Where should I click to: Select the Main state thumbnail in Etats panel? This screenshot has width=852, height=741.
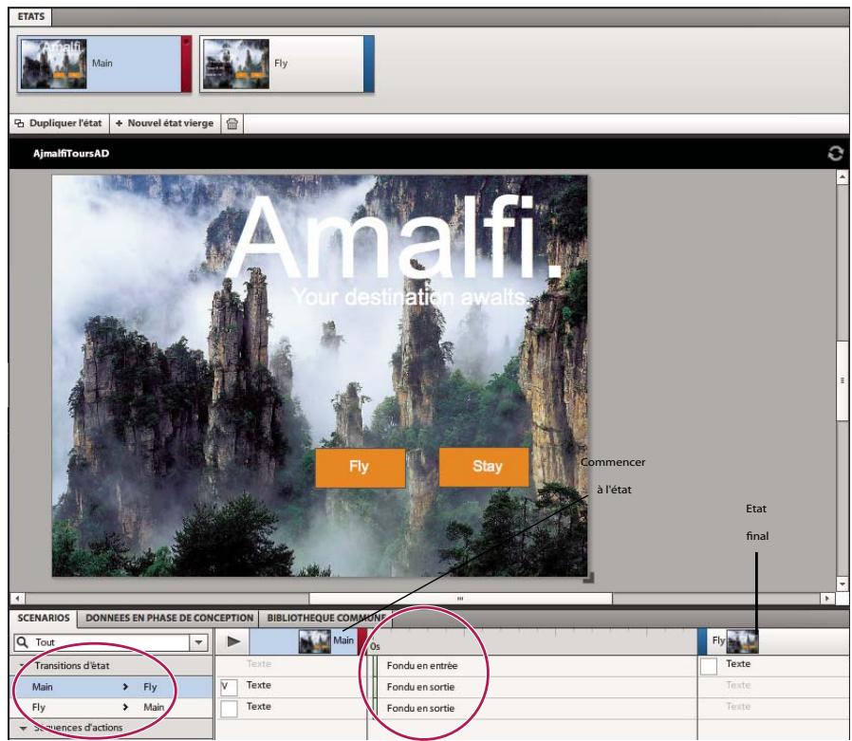53,64
